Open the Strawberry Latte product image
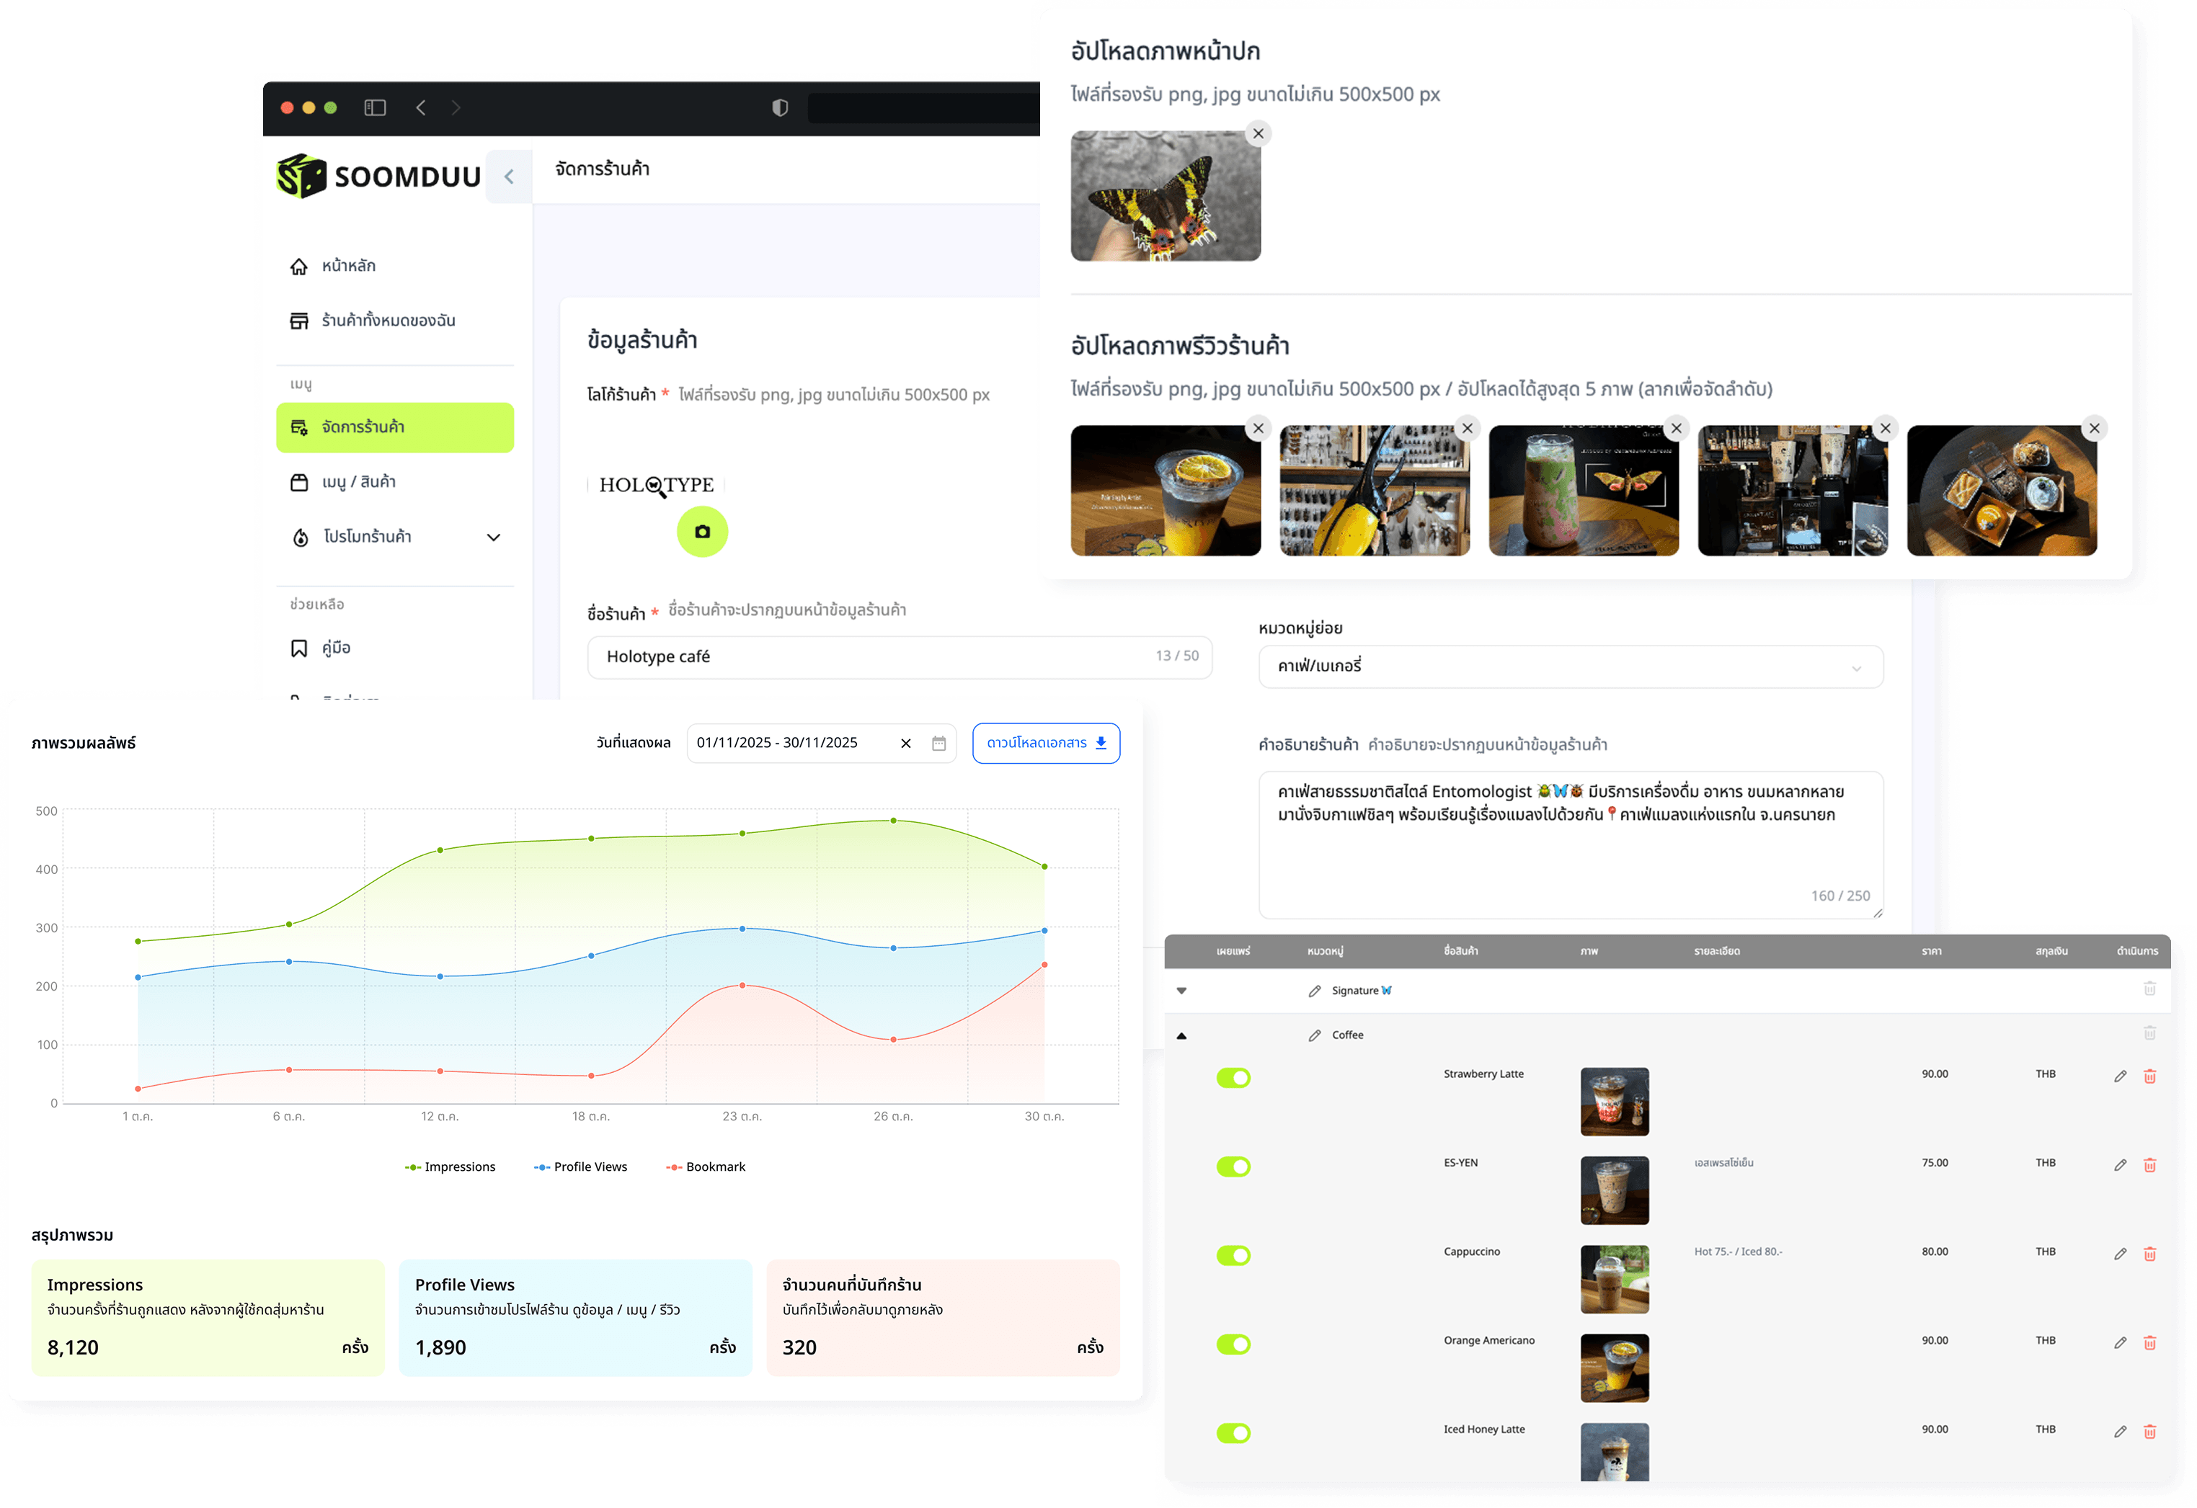The height and width of the screenshot is (1508, 2197). (1614, 1102)
